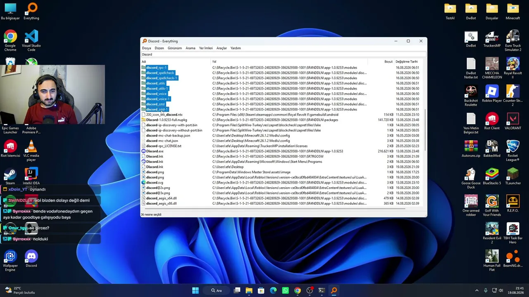Launch VALORANT from the desktop
The width and height of the screenshot is (529, 297).
[513, 122]
